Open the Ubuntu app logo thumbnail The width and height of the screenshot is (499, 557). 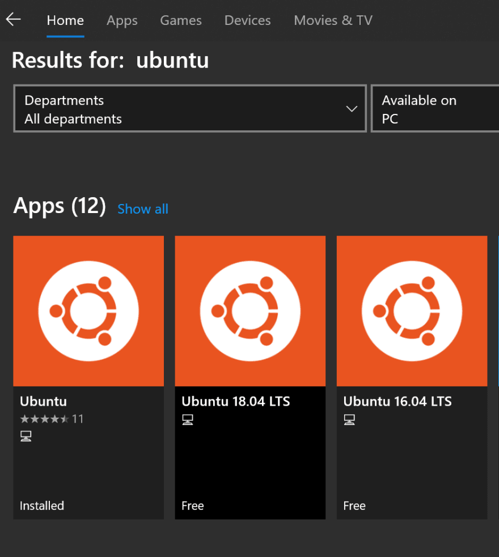click(x=88, y=311)
